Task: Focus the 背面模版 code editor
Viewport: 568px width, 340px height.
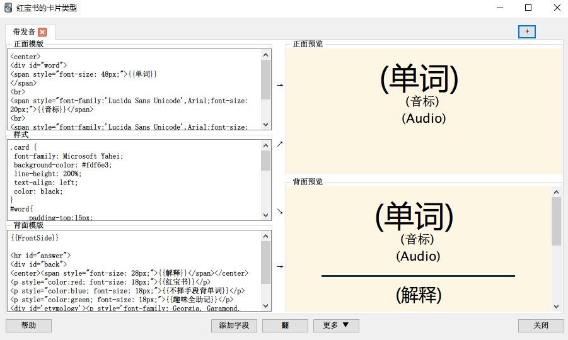Action: click(x=134, y=271)
